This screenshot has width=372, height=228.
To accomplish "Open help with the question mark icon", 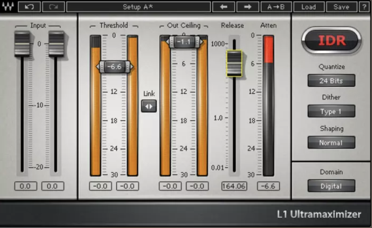I will [x=364, y=6].
